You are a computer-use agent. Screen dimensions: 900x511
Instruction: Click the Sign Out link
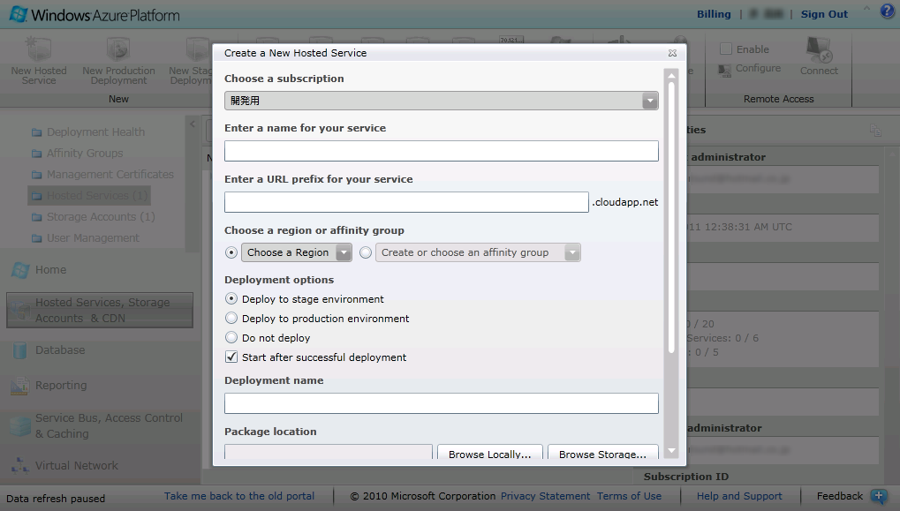click(824, 14)
